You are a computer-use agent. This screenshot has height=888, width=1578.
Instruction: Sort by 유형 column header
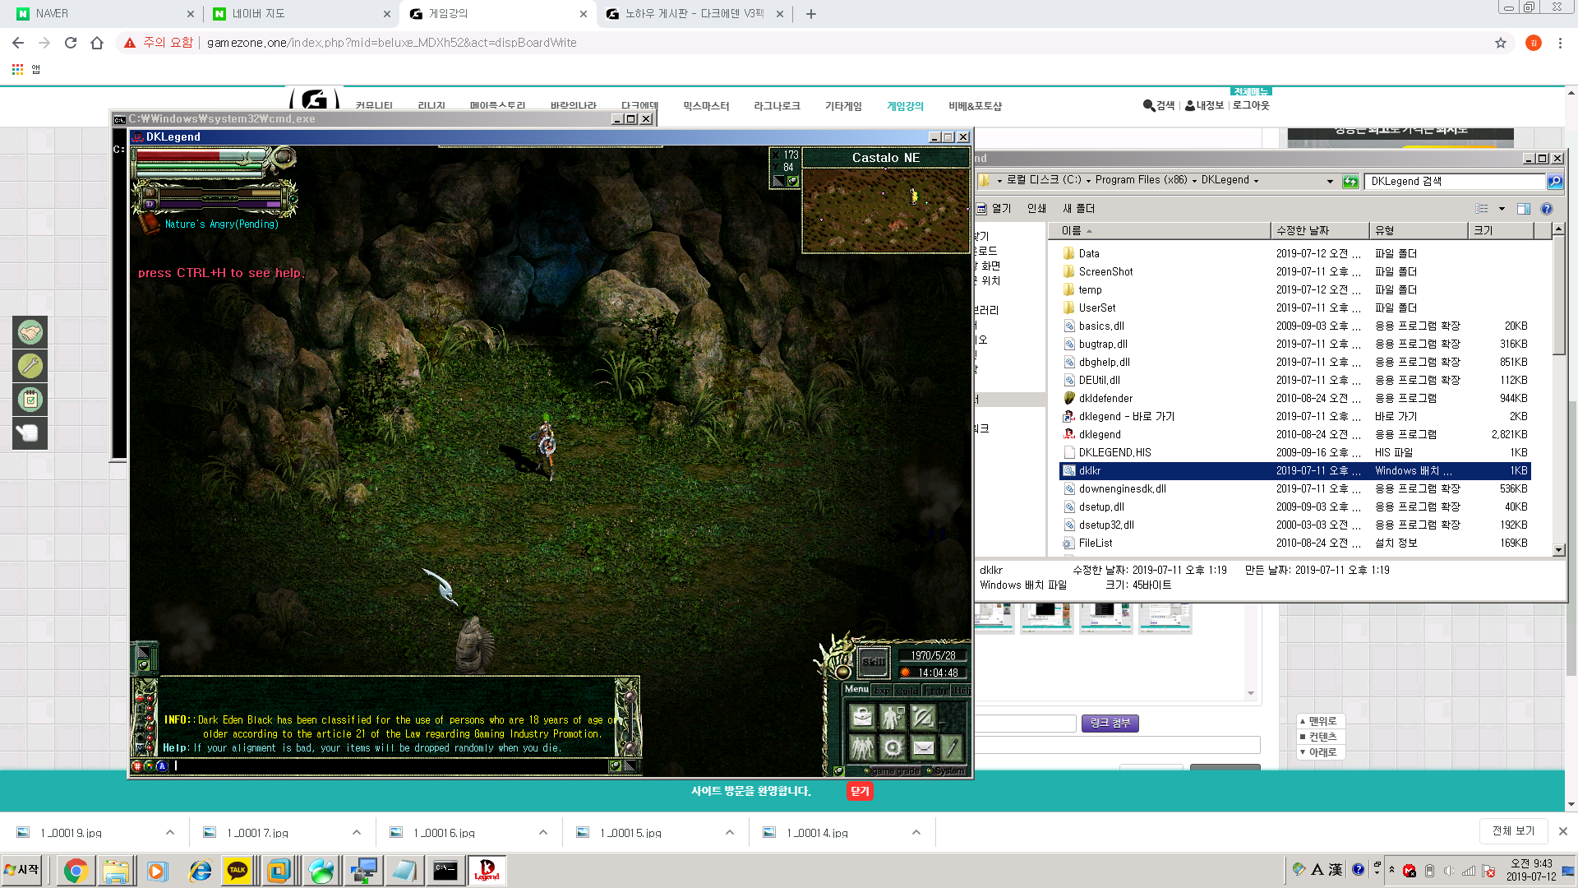pyautogui.click(x=1418, y=230)
